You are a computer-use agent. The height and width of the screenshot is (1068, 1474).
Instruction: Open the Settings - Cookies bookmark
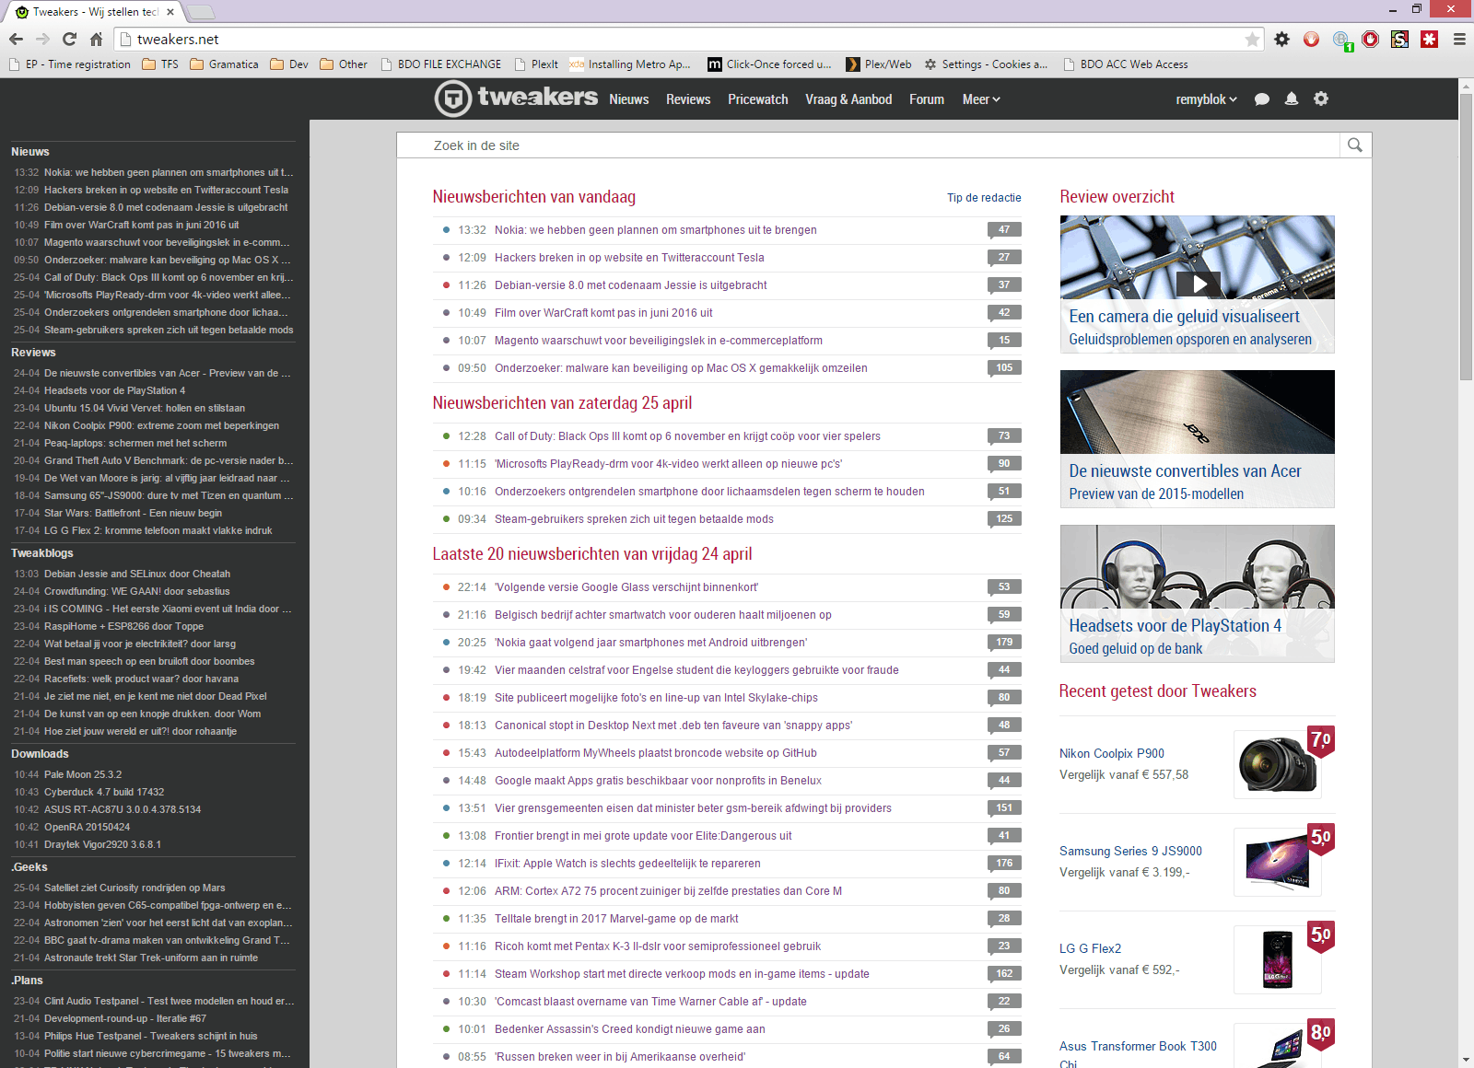click(986, 64)
